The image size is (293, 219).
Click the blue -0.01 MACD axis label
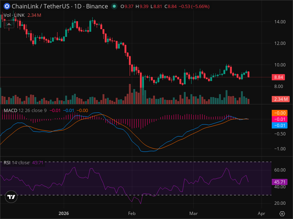(x=279, y=125)
